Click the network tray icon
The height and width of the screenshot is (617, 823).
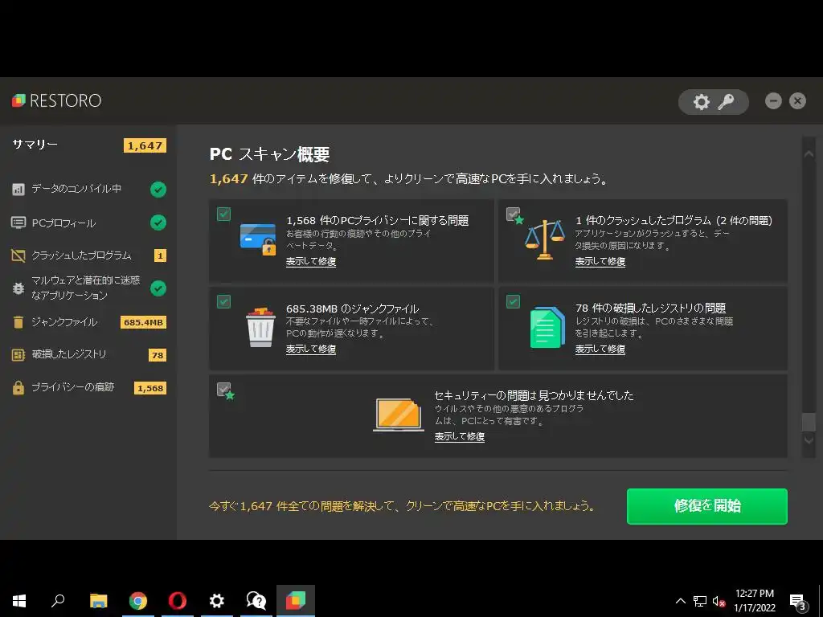point(700,601)
